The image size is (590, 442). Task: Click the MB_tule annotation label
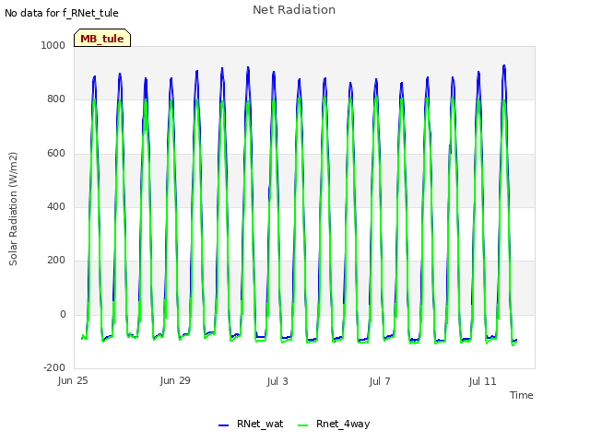102,39
